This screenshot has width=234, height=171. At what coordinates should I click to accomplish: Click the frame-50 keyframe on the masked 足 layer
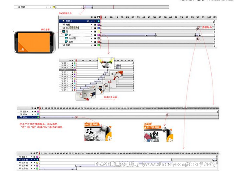coord(156,35)
